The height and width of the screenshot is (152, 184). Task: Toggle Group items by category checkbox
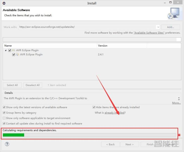[x=4, y=113]
